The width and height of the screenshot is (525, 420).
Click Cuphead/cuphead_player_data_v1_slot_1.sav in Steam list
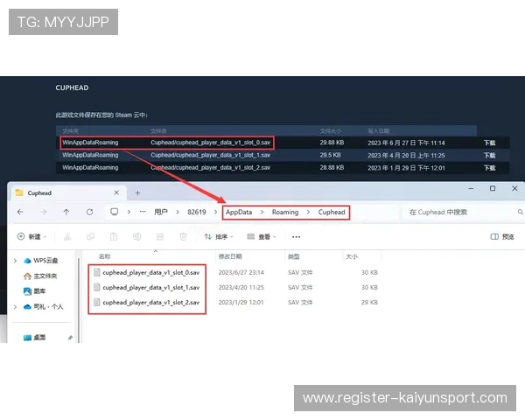210,155
